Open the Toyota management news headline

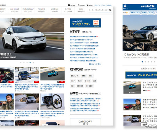(x=83, y=61)
